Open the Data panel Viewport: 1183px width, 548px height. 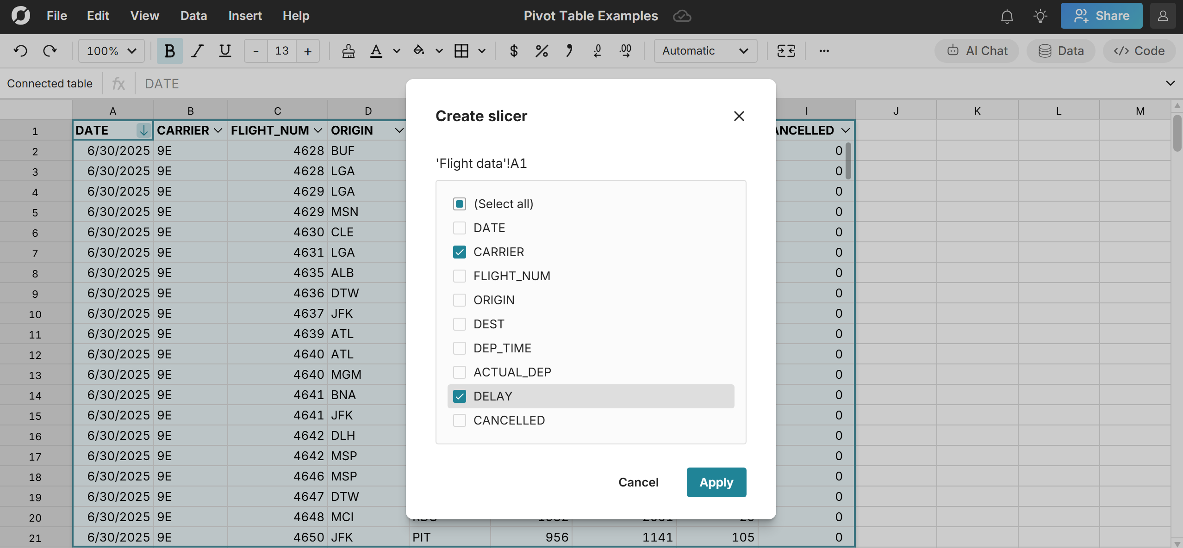coord(1060,51)
